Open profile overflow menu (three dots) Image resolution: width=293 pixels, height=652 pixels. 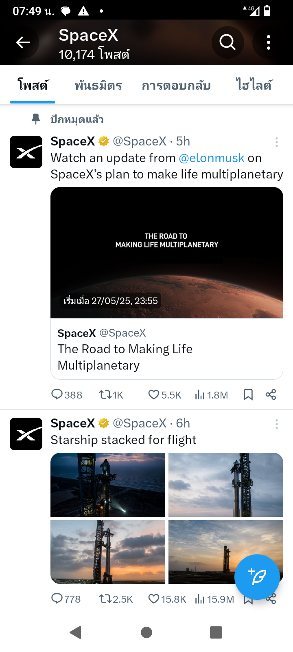pos(268,42)
